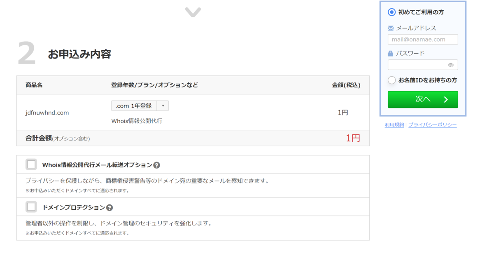This screenshot has height=279, width=494.
Task: Click the help icon beside Whois mail forwarding option
Action: click(x=156, y=165)
